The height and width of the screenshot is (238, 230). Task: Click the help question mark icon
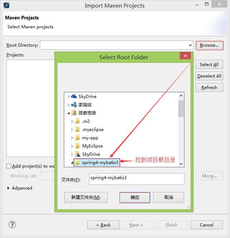[x=12, y=224]
